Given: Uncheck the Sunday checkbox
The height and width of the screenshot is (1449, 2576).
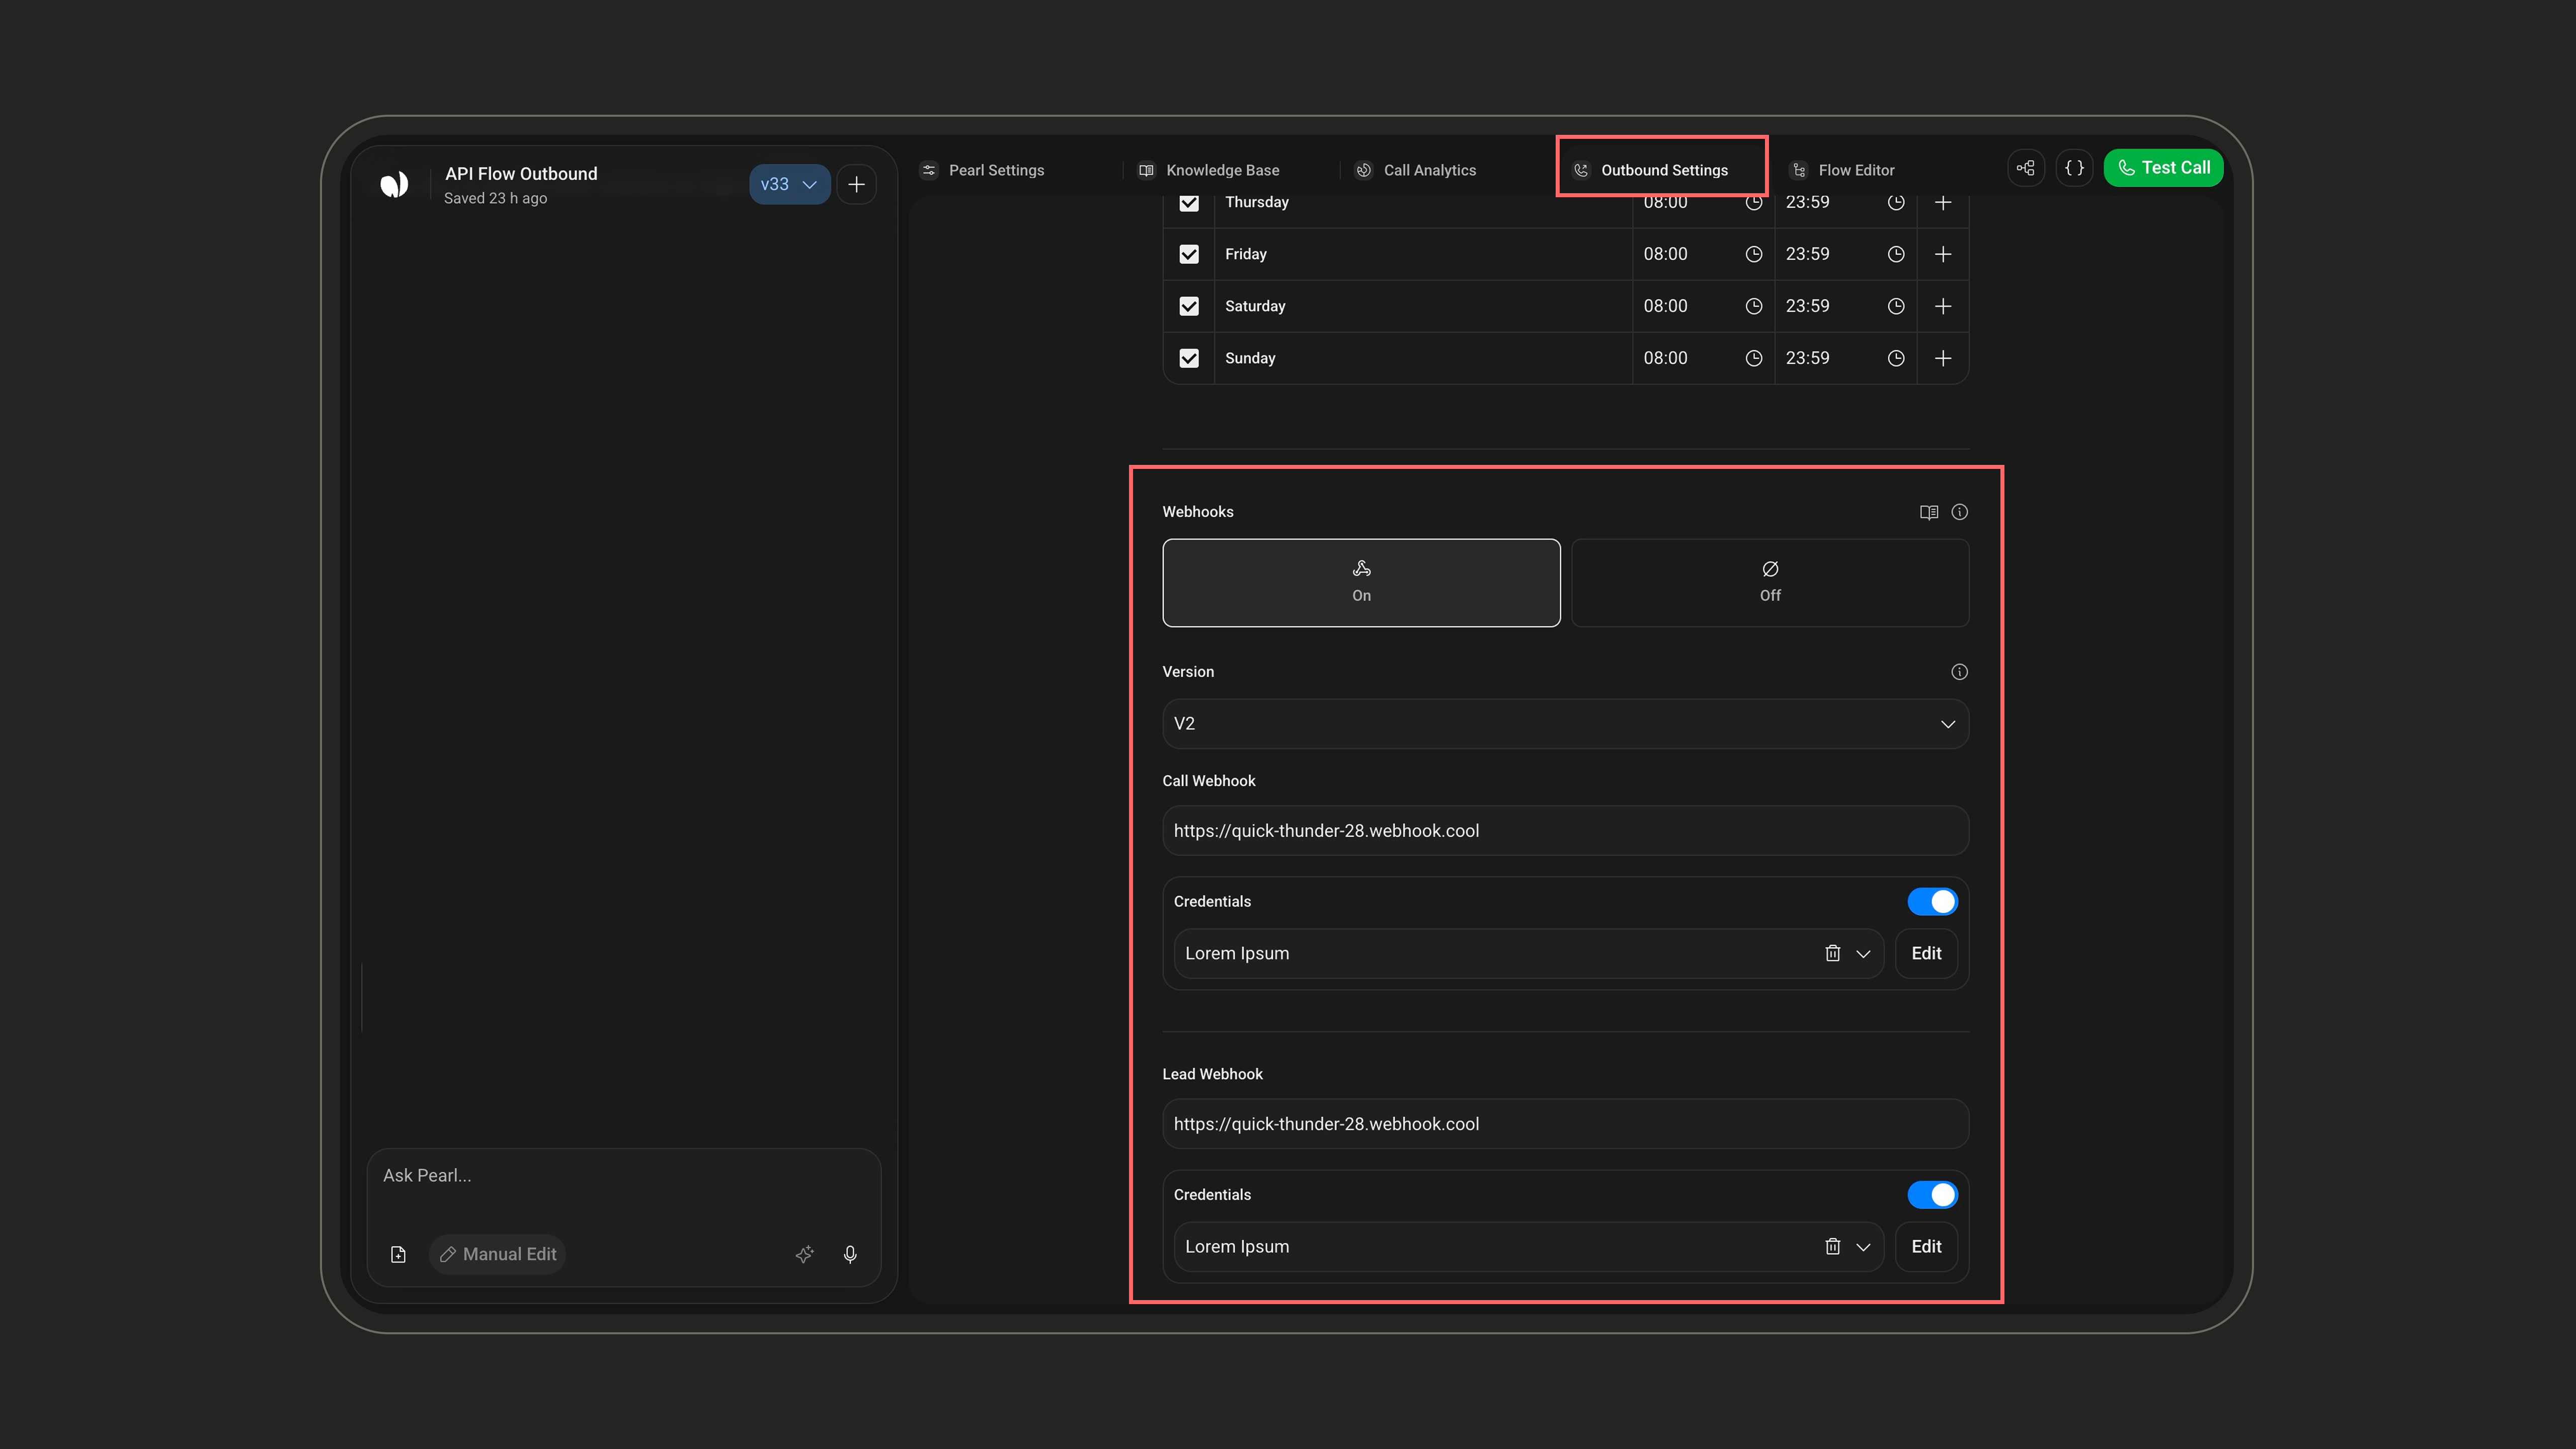Looking at the screenshot, I should (1188, 358).
